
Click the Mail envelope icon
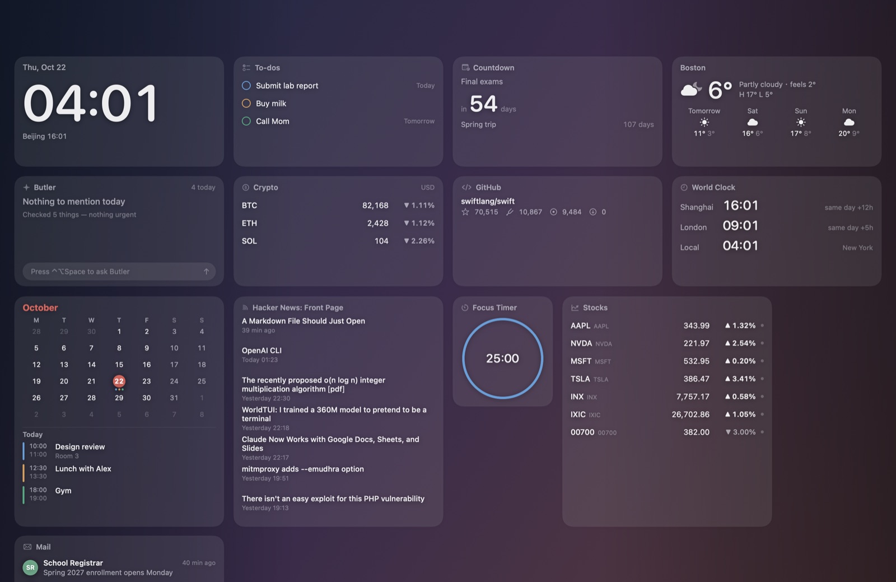(27, 547)
